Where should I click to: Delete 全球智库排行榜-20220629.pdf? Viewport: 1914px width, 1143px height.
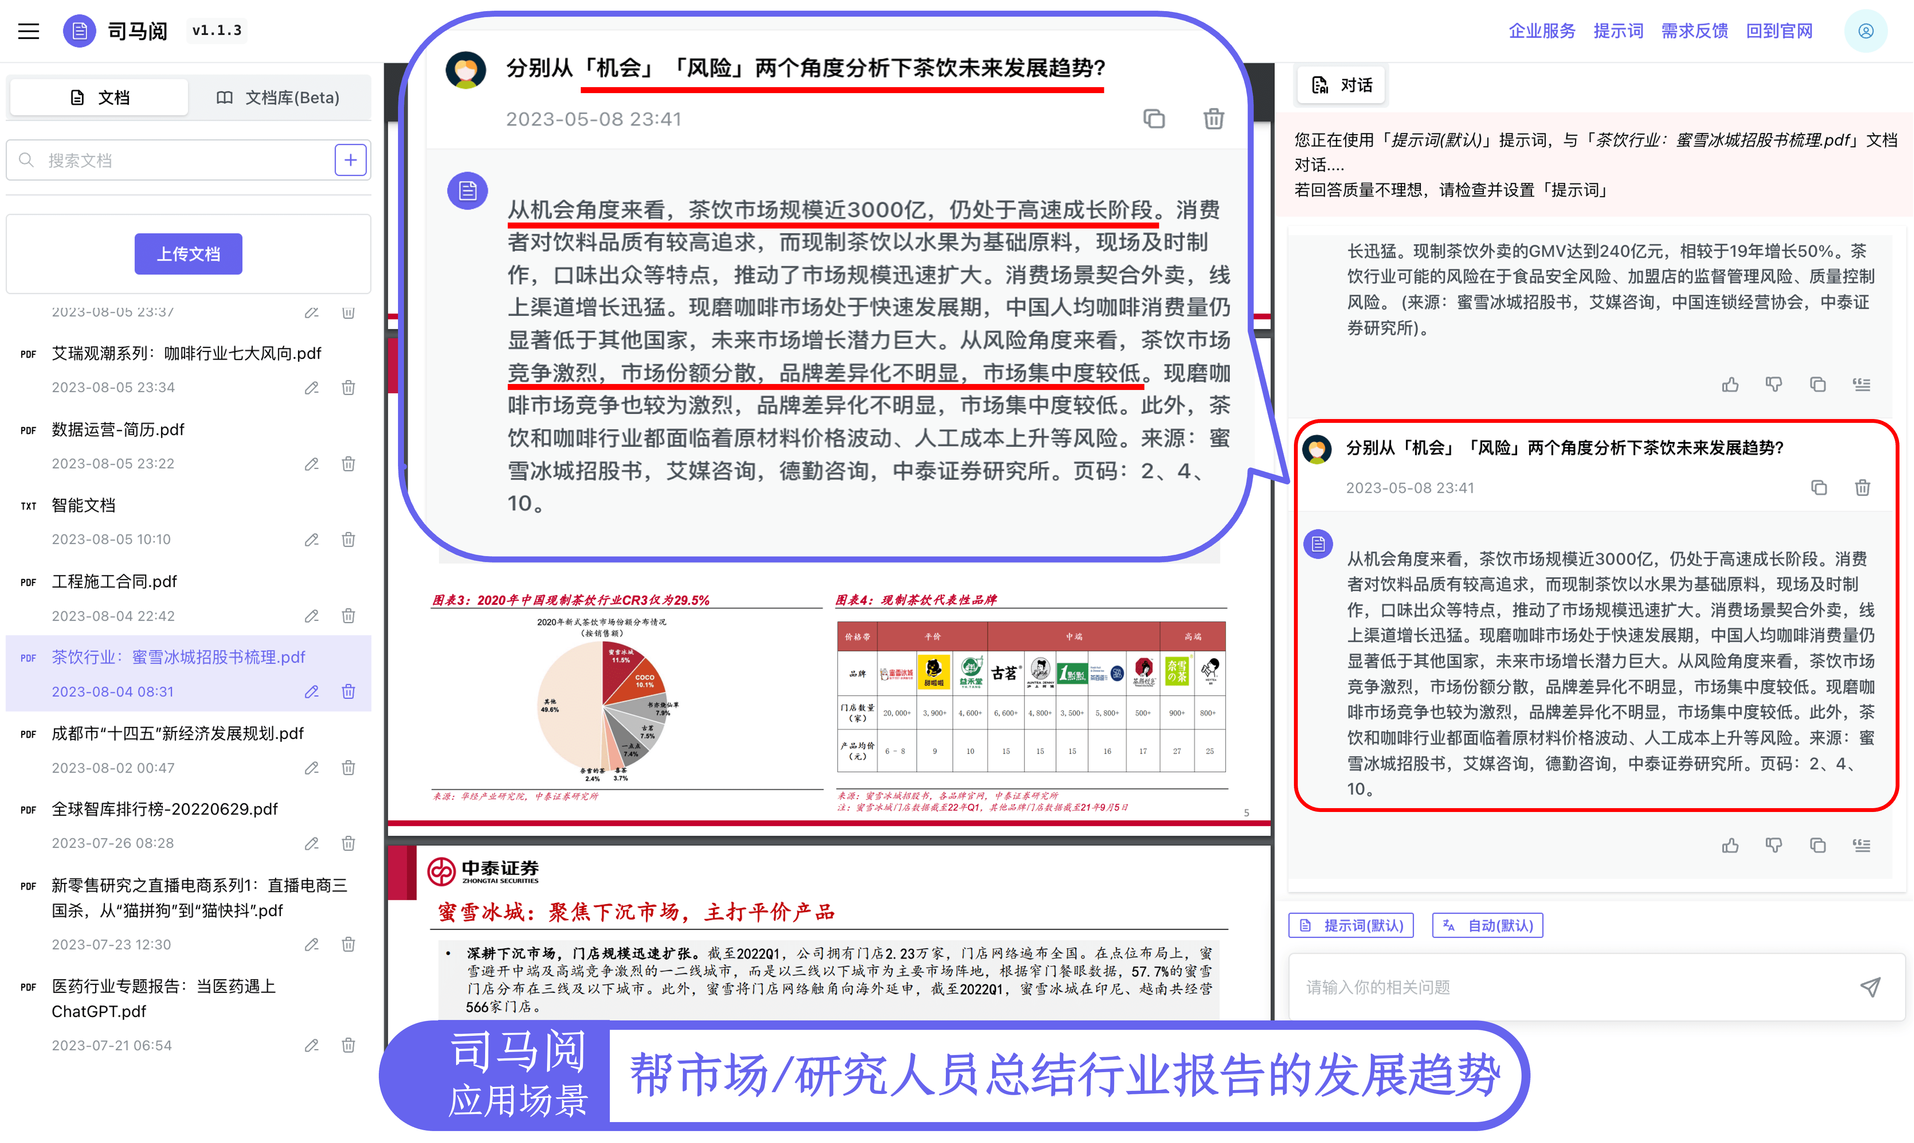point(348,844)
